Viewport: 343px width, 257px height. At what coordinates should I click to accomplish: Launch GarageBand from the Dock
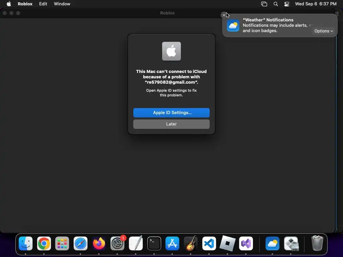click(x=191, y=243)
